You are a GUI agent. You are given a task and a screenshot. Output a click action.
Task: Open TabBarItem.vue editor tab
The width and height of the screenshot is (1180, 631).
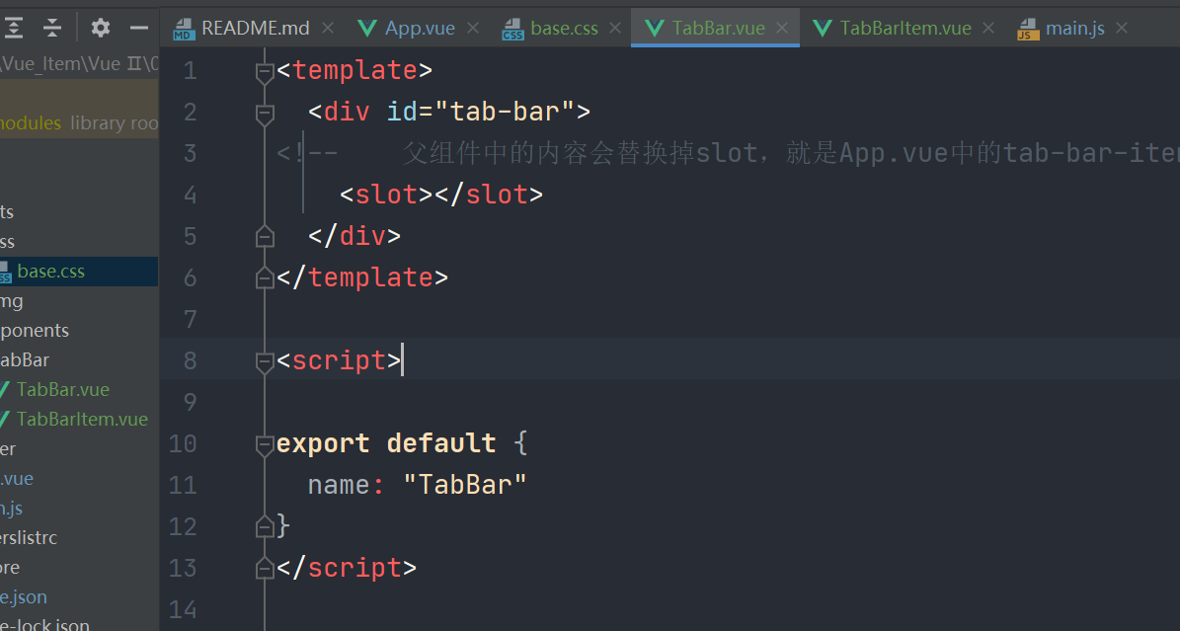click(x=905, y=29)
